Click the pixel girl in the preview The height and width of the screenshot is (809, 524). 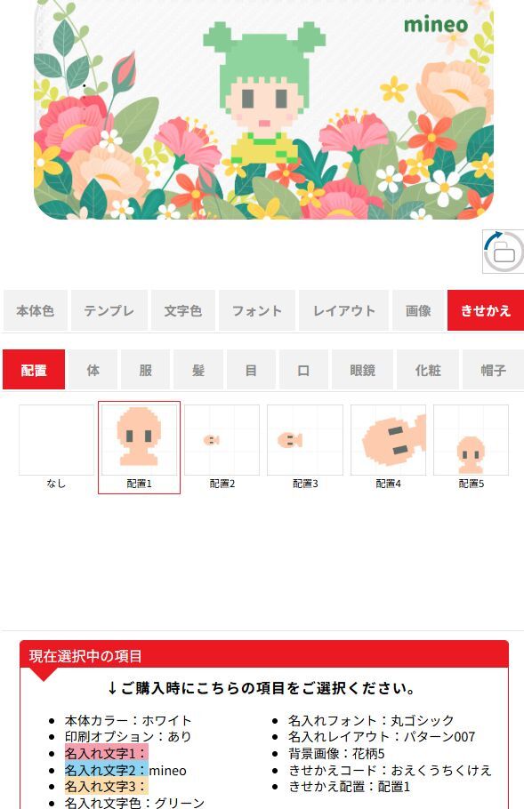click(264, 95)
